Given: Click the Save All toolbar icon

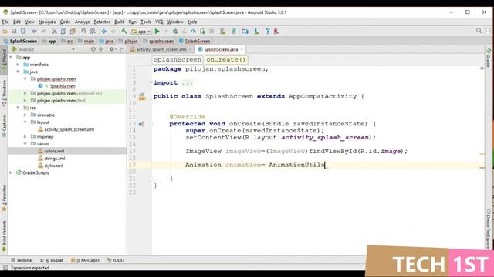Looking at the screenshot, I should point(14,32).
